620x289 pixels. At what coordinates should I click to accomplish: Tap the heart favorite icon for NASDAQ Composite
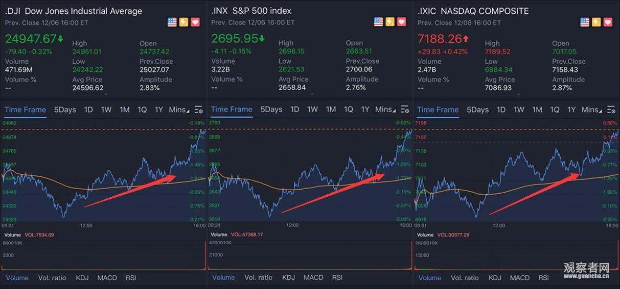coord(608,22)
